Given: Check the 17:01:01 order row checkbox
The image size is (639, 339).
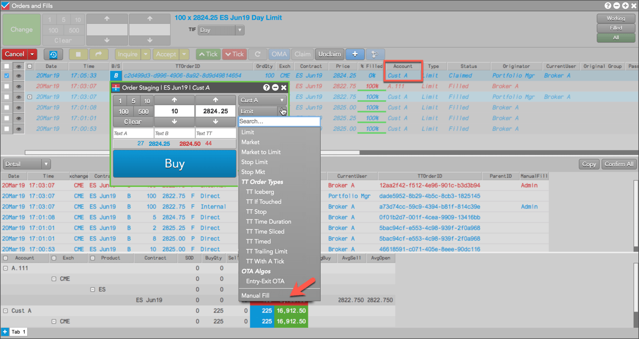Looking at the screenshot, I should click(x=6, y=118).
